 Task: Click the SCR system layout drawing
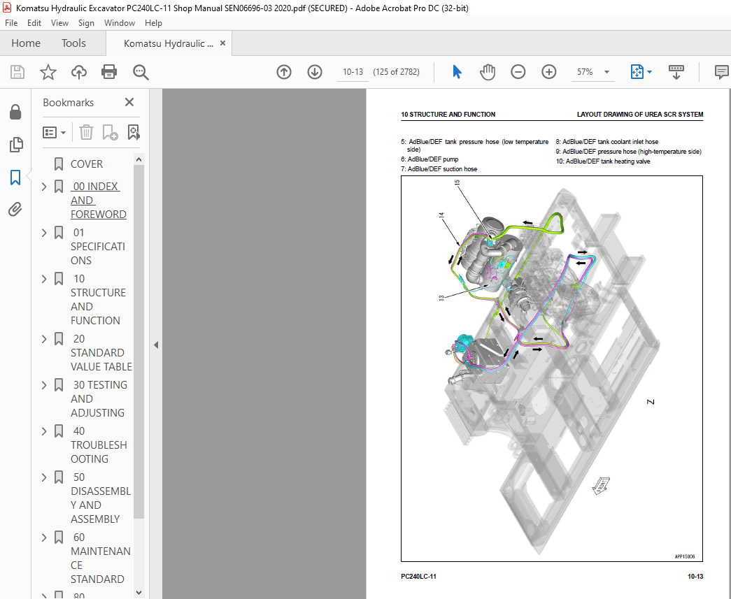pyautogui.click(x=551, y=368)
